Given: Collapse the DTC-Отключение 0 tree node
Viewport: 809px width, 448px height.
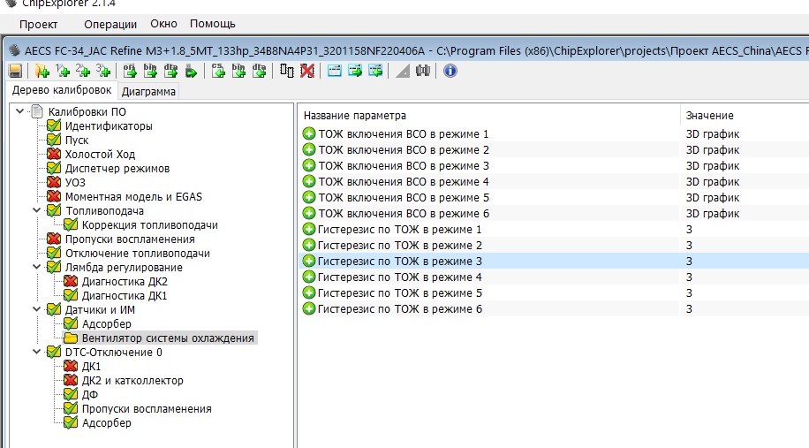Looking at the screenshot, I should (35, 353).
